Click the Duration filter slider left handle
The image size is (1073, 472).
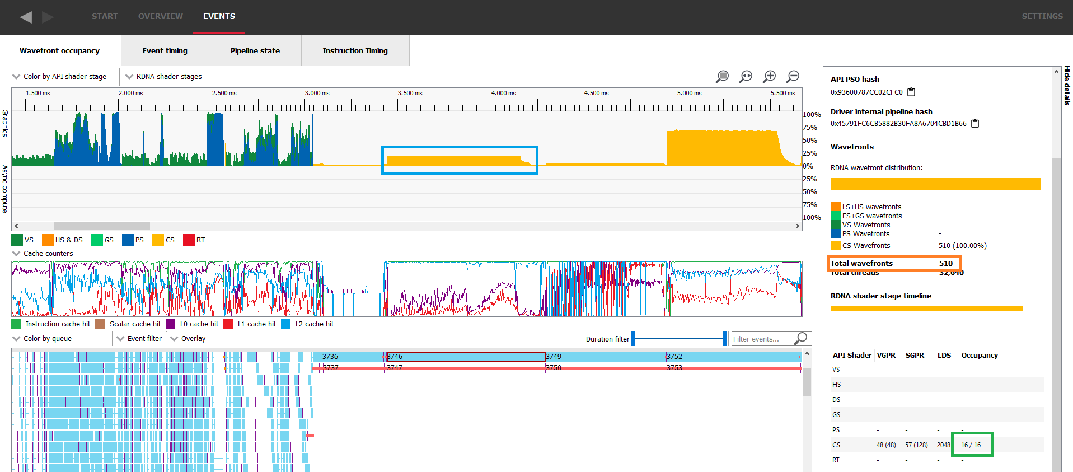[x=633, y=339]
